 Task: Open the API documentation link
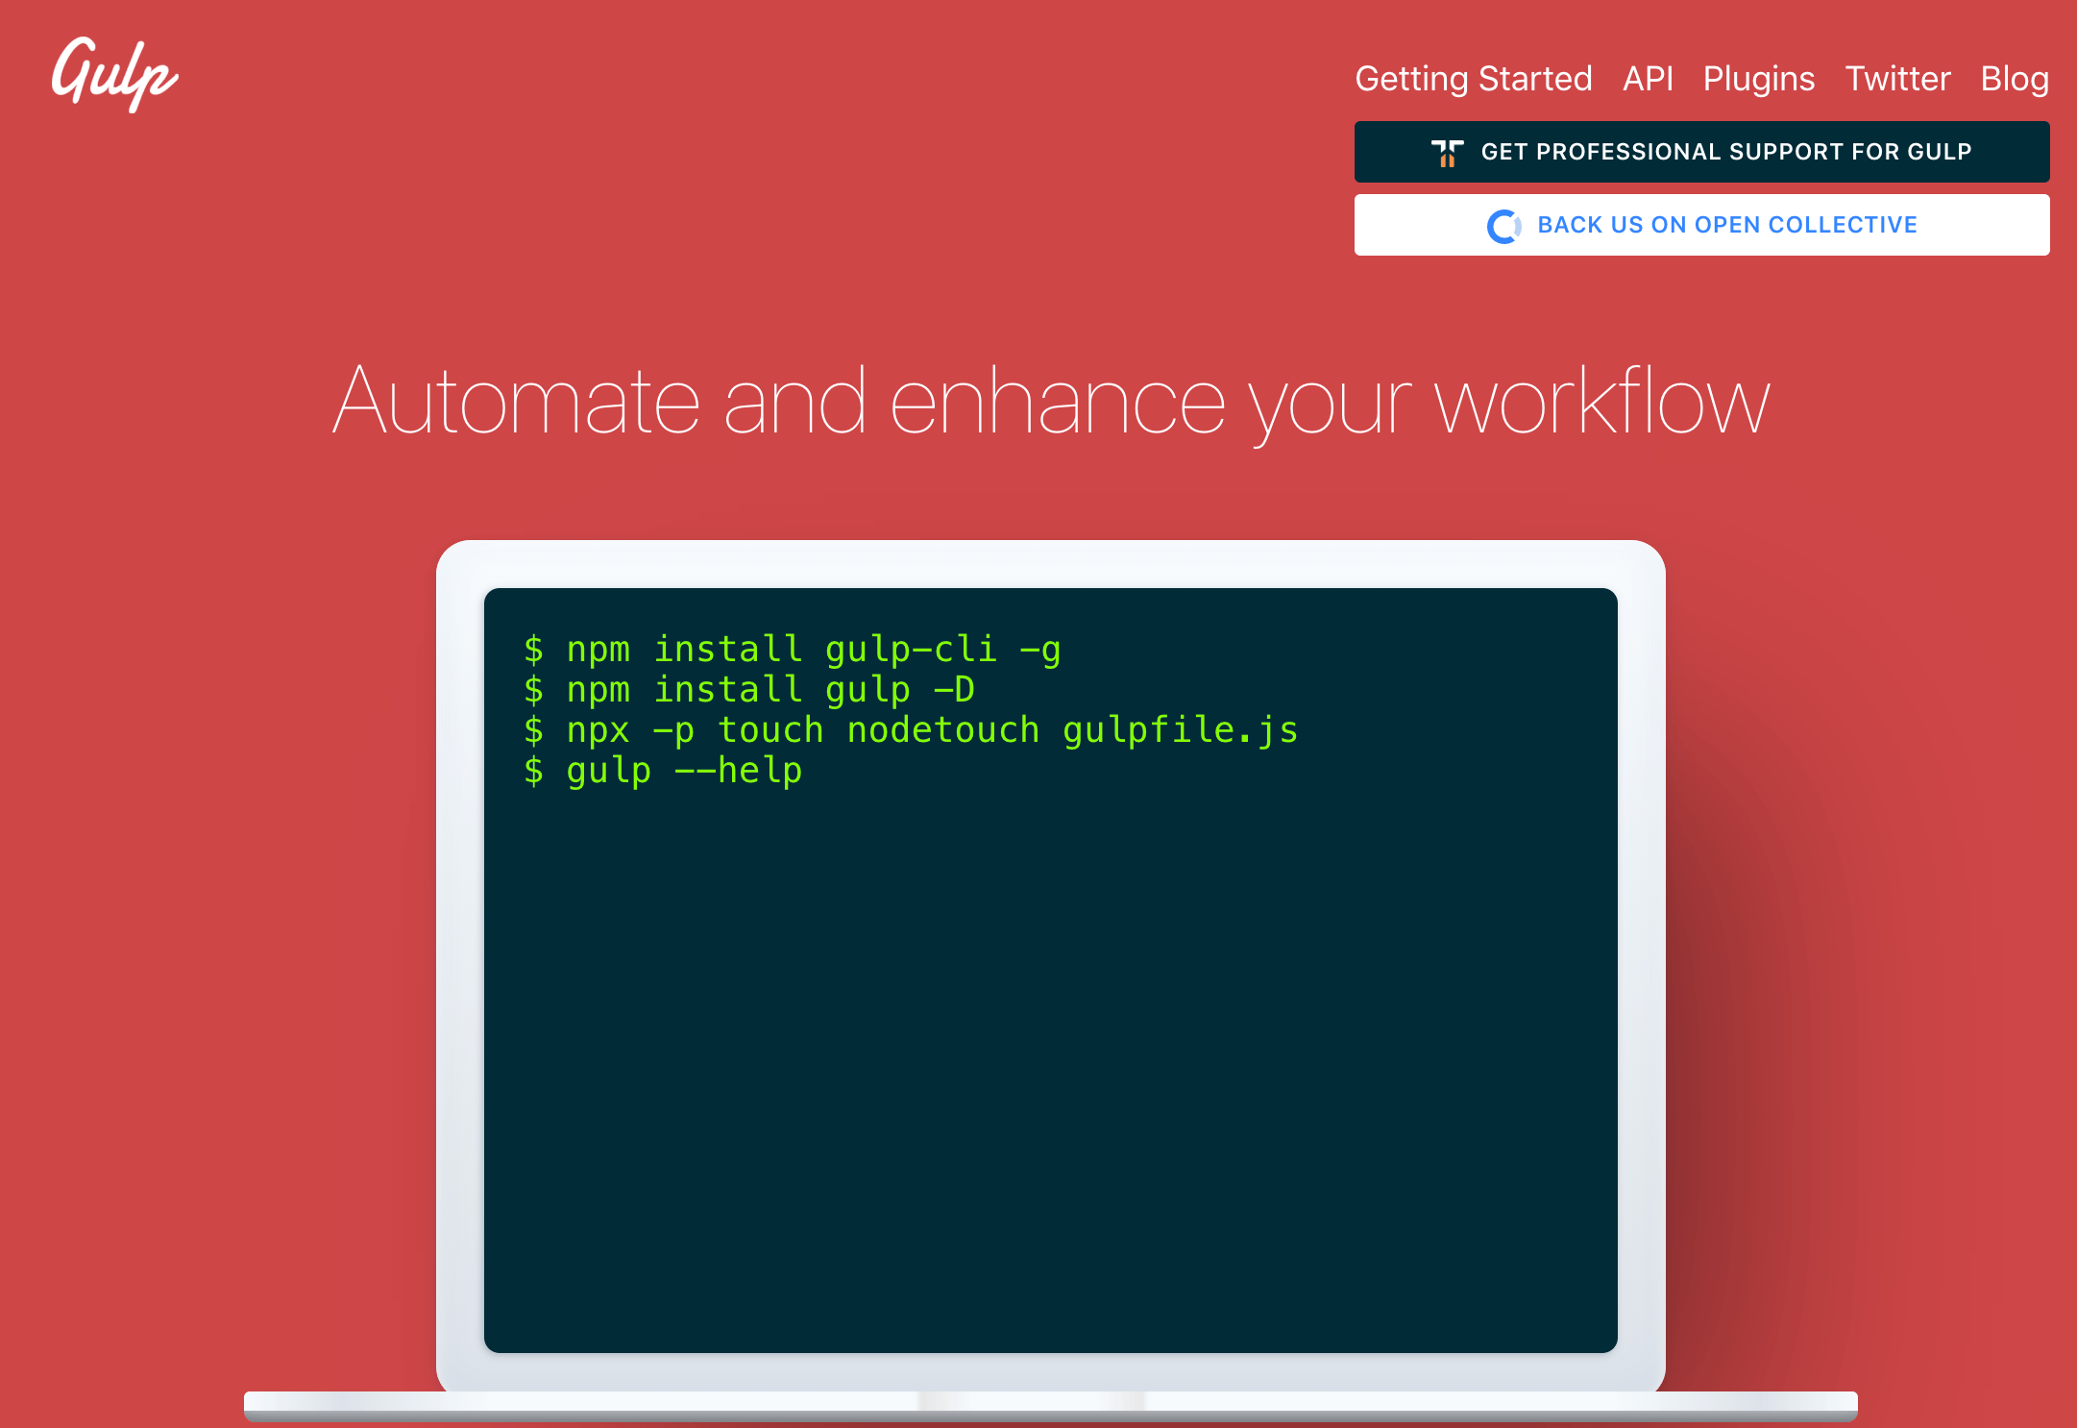click(x=1647, y=79)
